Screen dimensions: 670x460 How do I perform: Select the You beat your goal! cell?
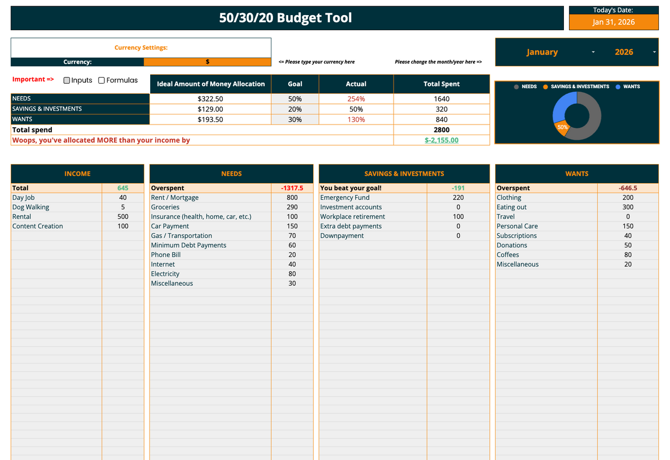(373, 188)
